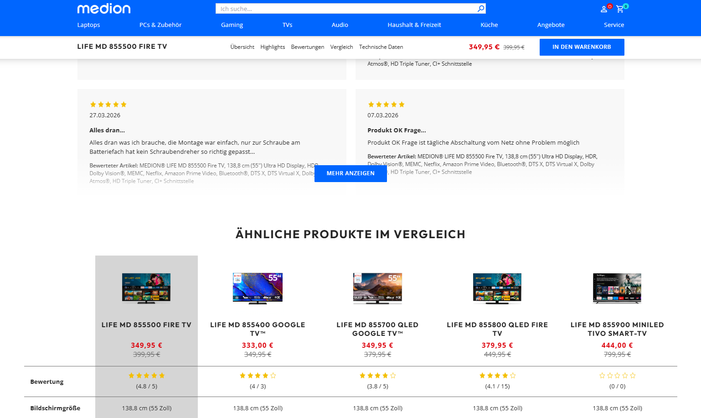Click the 'Bewertung' row label

(47, 382)
